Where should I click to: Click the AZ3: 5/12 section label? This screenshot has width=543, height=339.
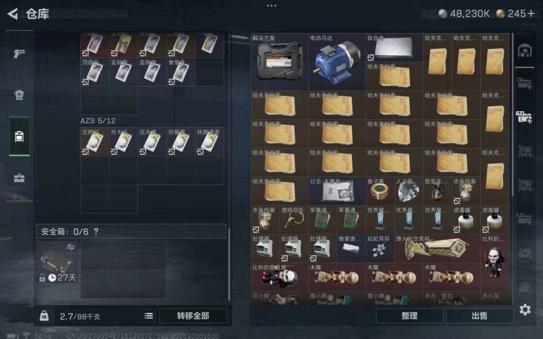98,121
